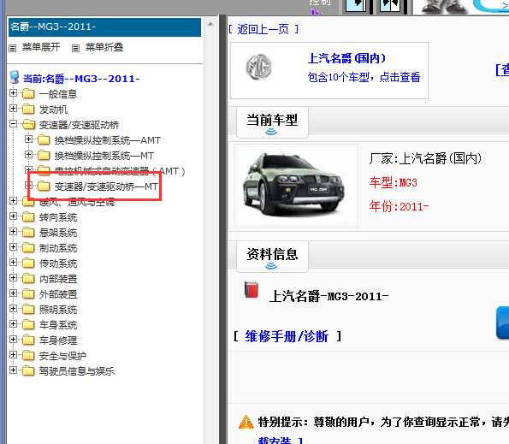This screenshot has height=444, width=509.
Task: Click 菜单折叠 to collapse all menus
Action: click(x=104, y=47)
